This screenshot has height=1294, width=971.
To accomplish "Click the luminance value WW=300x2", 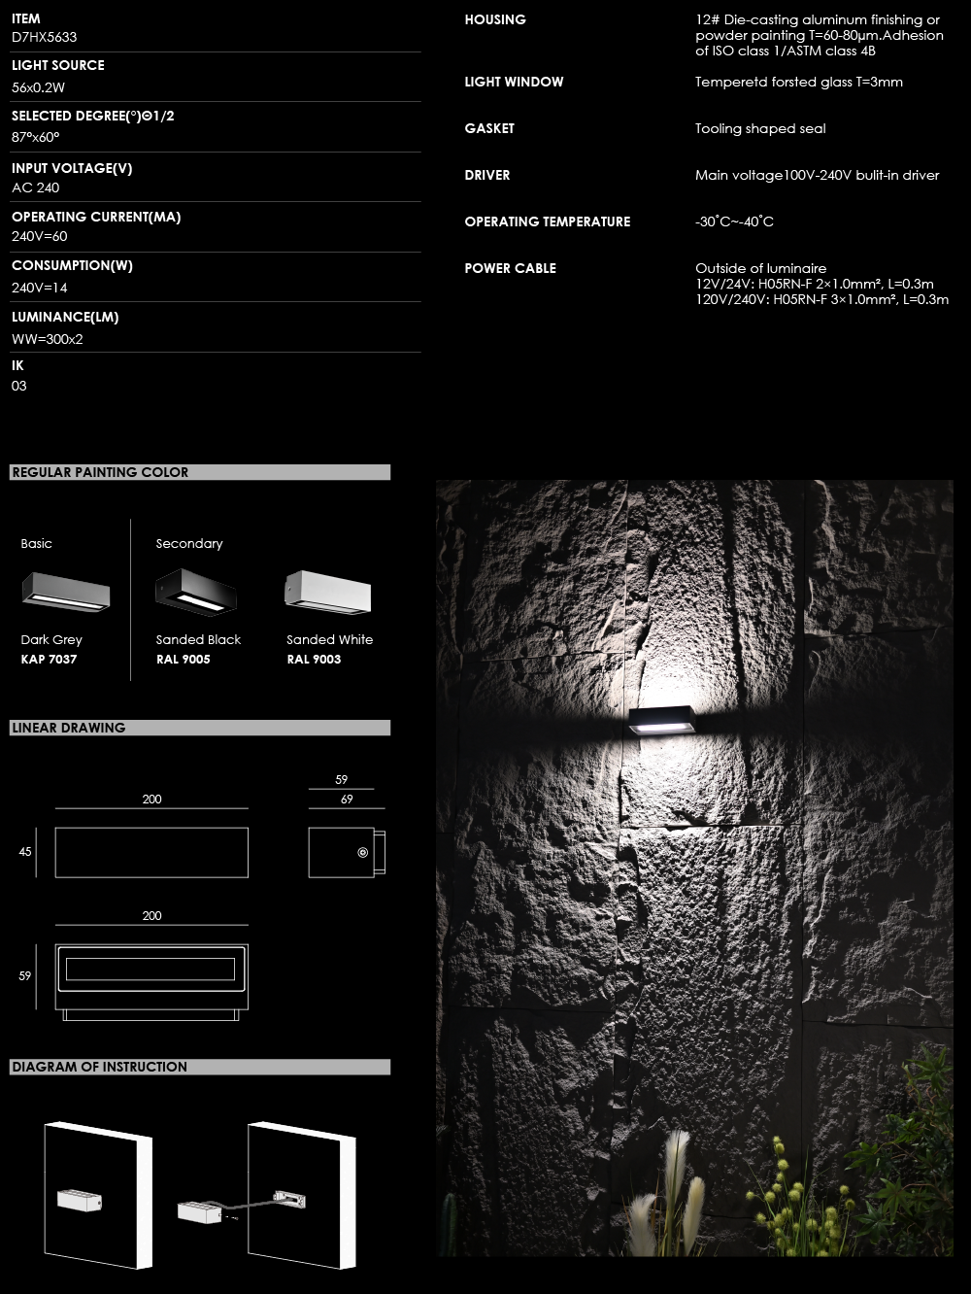I will tap(48, 339).
